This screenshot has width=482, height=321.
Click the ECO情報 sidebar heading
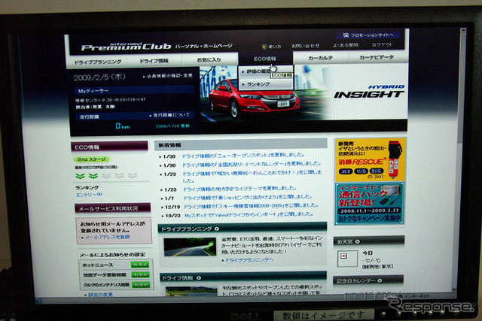(110, 147)
